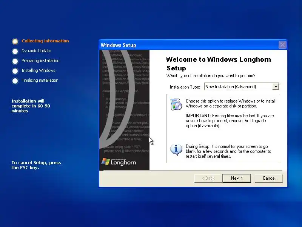Select the New Installation (Advanced) combo box field

(241, 87)
